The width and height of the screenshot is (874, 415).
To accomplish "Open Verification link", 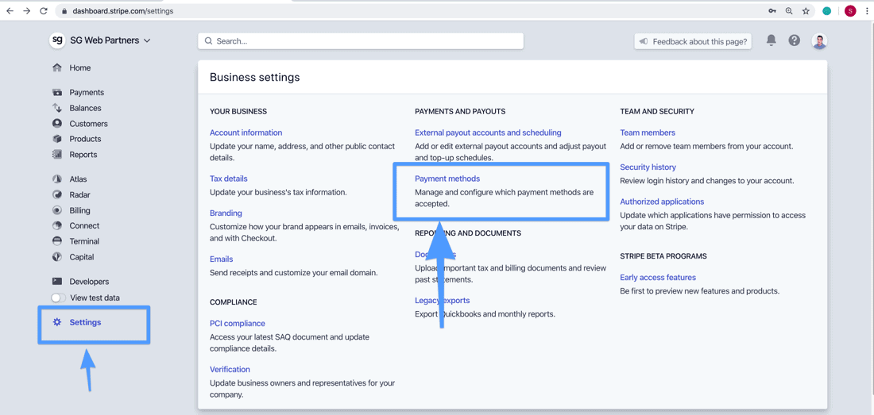I will pyautogui.click(x=230, y=370).
